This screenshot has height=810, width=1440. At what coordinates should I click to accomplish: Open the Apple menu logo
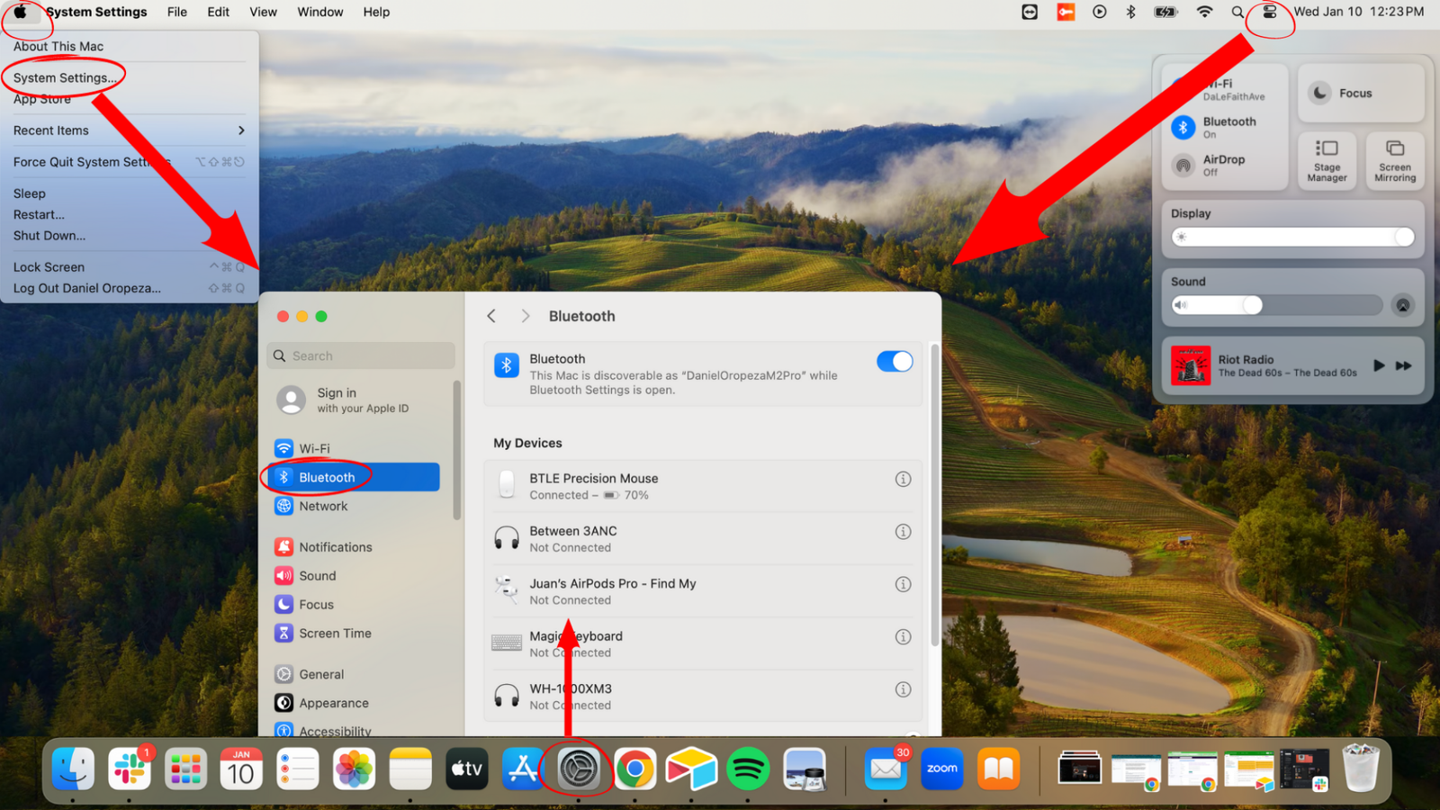click(x=20, y=12)
